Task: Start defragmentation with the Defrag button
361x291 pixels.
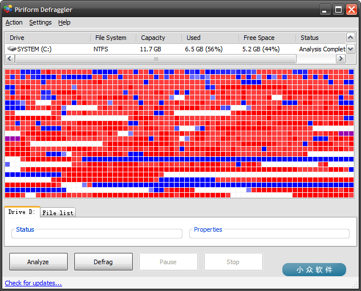Action: 103,262
